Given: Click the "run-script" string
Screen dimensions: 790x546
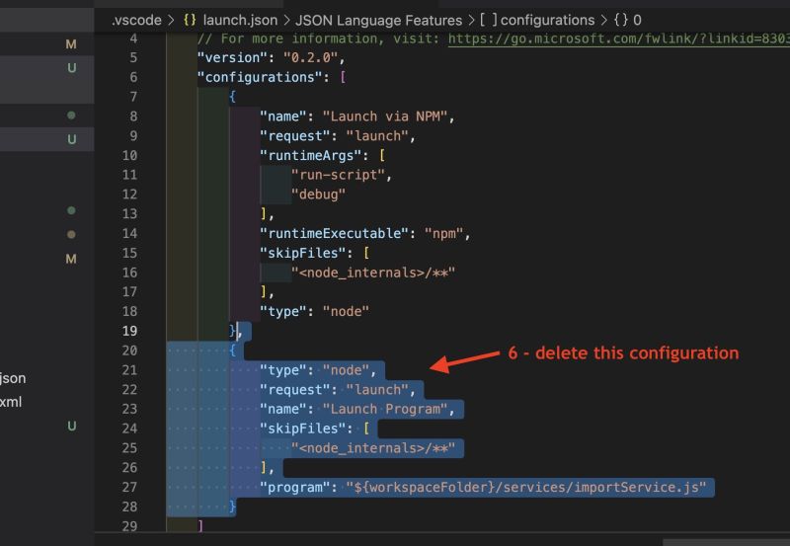Looking at the screenshot, I should point(338,175).
